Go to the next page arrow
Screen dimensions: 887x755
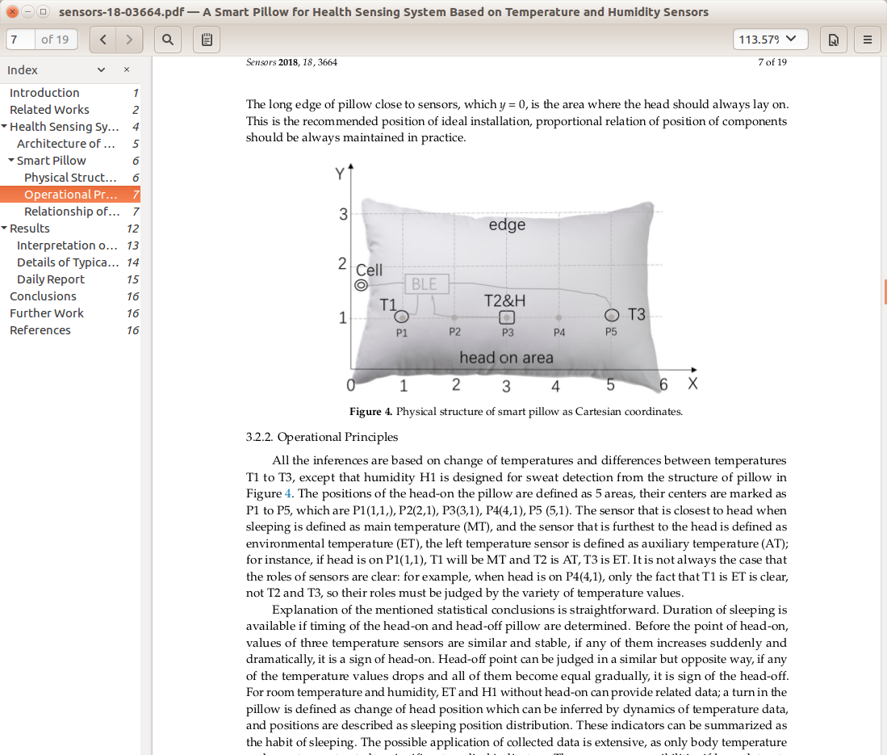[130, 40]
